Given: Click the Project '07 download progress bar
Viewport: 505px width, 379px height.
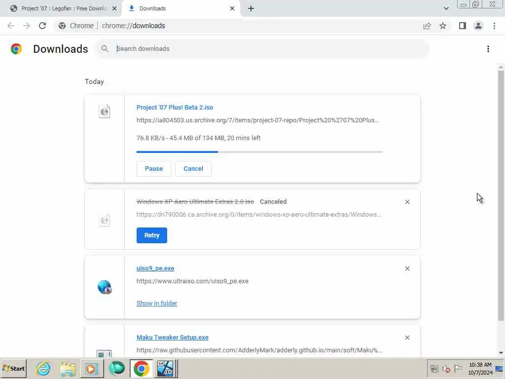Looking at the screenshot, I should click(x=259, y=152).
